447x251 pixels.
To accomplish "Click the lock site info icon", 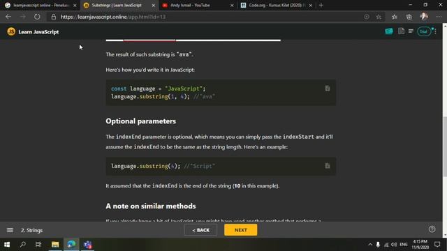I will tap(53, 17).
